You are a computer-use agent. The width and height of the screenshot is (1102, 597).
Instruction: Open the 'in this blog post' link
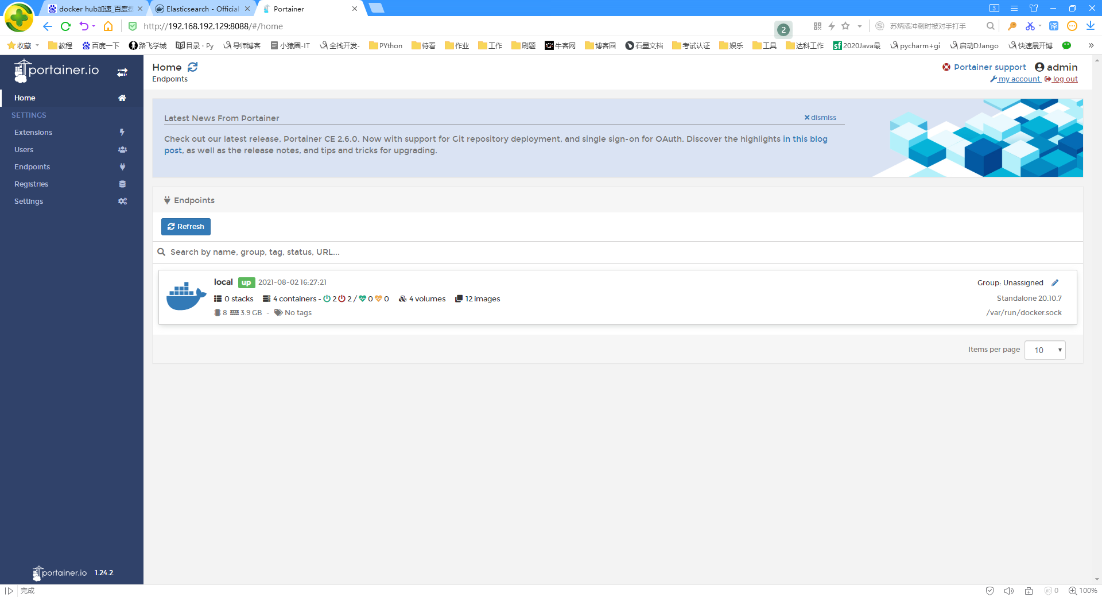[x=805, y=139]
